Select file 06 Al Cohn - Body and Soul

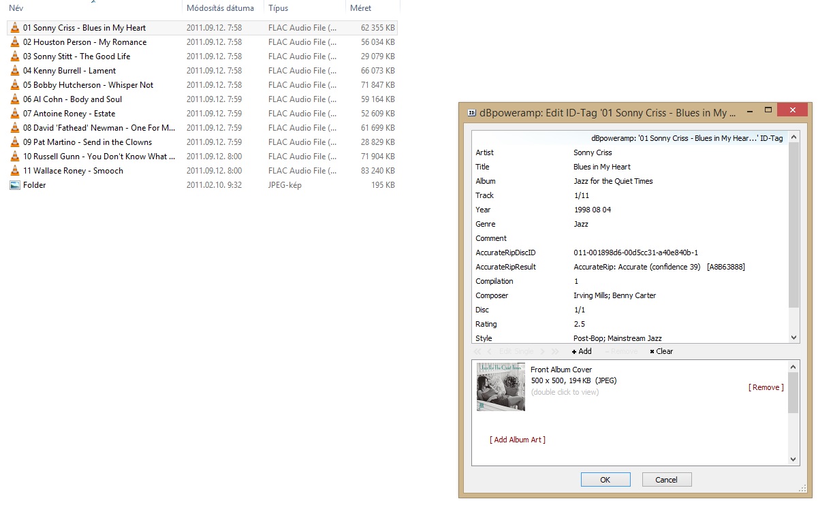point(72,99)
